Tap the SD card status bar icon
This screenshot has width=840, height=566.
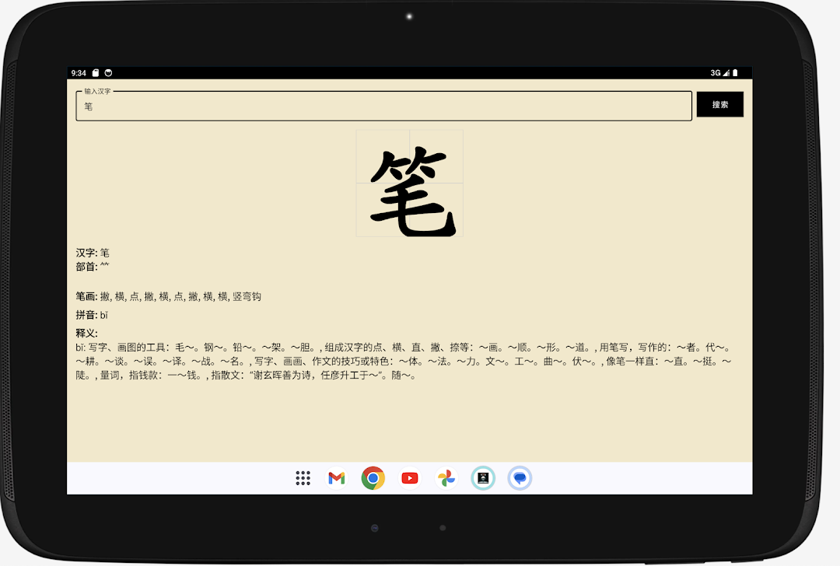[x=96, y=73]
